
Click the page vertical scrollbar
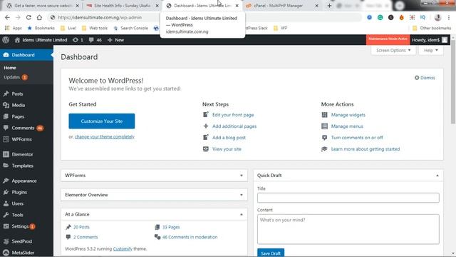tap(453, 81)
